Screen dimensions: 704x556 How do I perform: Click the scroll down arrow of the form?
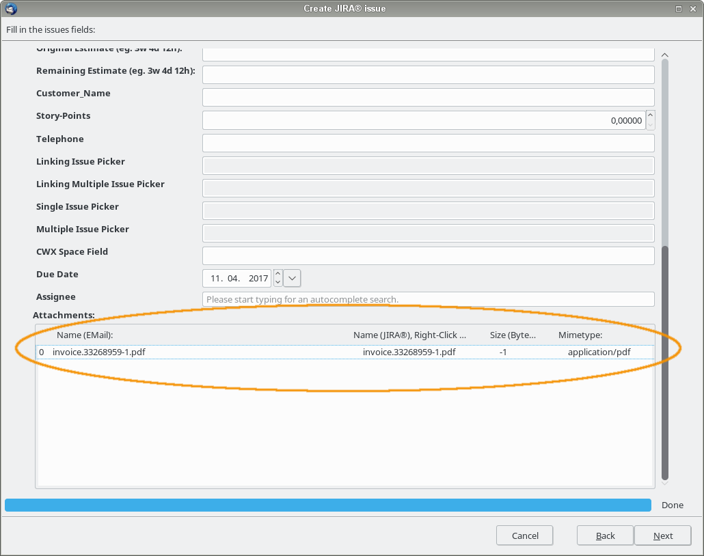pos(665,484)
